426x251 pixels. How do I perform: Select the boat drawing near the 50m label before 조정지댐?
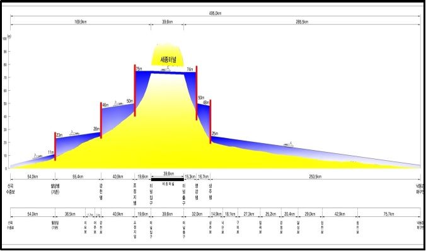click(x=118, y=103)
